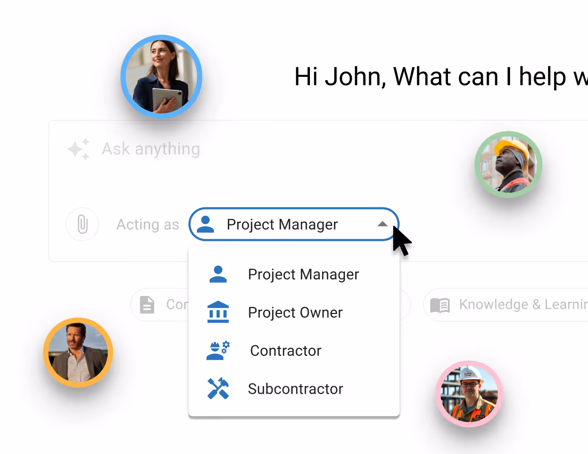Click the book icon on Knowledge & Learning chip
This screenshot has width=588, height=454.
click(x=440, y=304)
